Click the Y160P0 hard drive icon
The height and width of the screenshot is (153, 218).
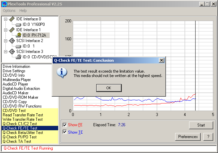point(18,25)
